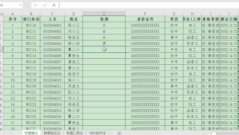
Task: Select column B header
Action: pyautogui.click(x=31, y=14)
